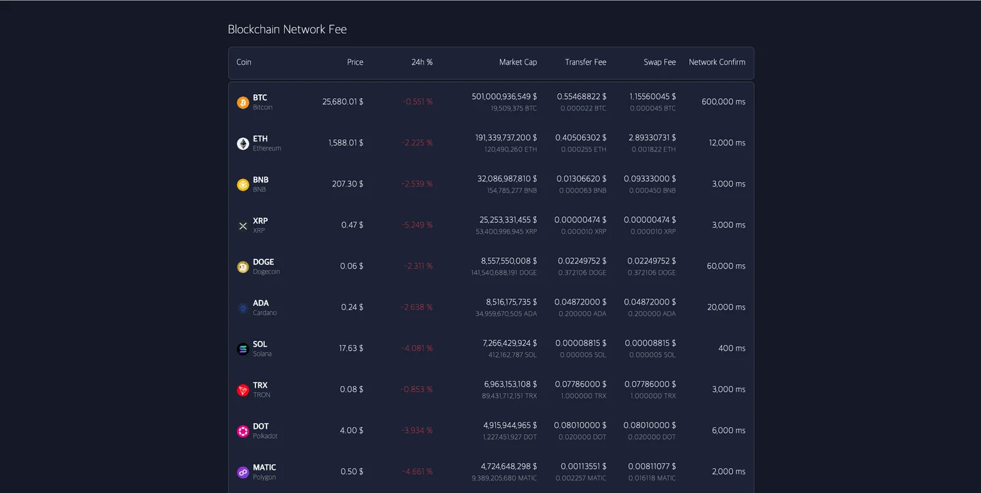The height and width of the screenshot is (493, 981).
Task: Select Solana confirm time 400 ms
Action: click(x=732, y=348)
